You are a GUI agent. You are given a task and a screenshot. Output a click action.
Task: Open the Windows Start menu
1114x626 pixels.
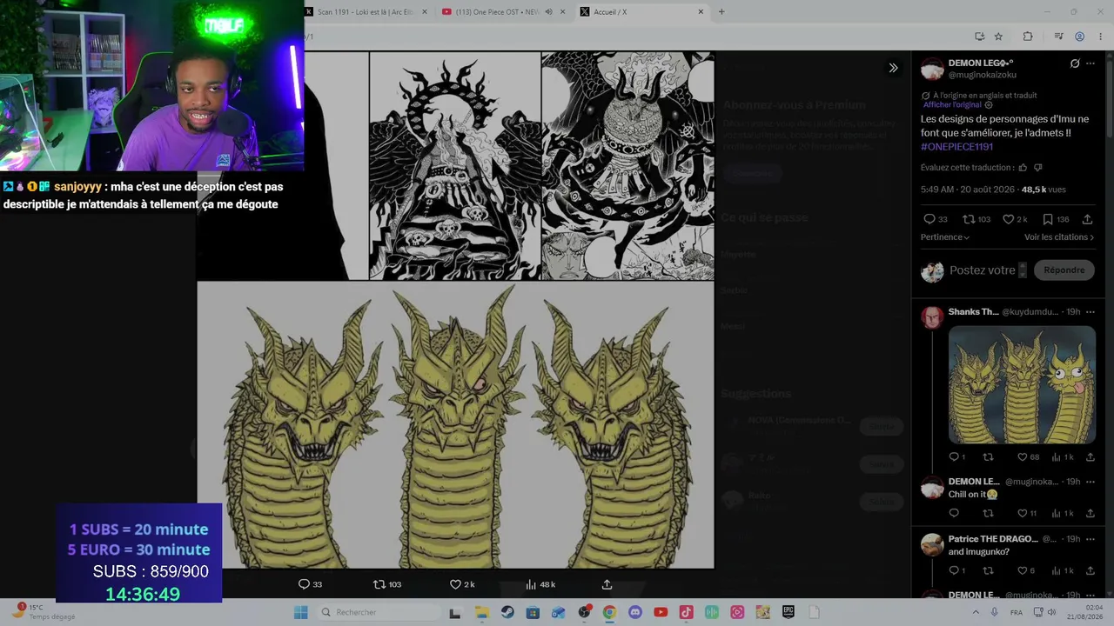300,612
